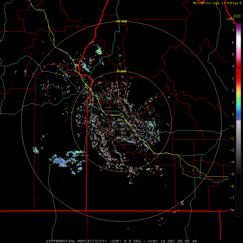
Task: Click the 5 value on the scale
Action: click(x=233, y=54)
